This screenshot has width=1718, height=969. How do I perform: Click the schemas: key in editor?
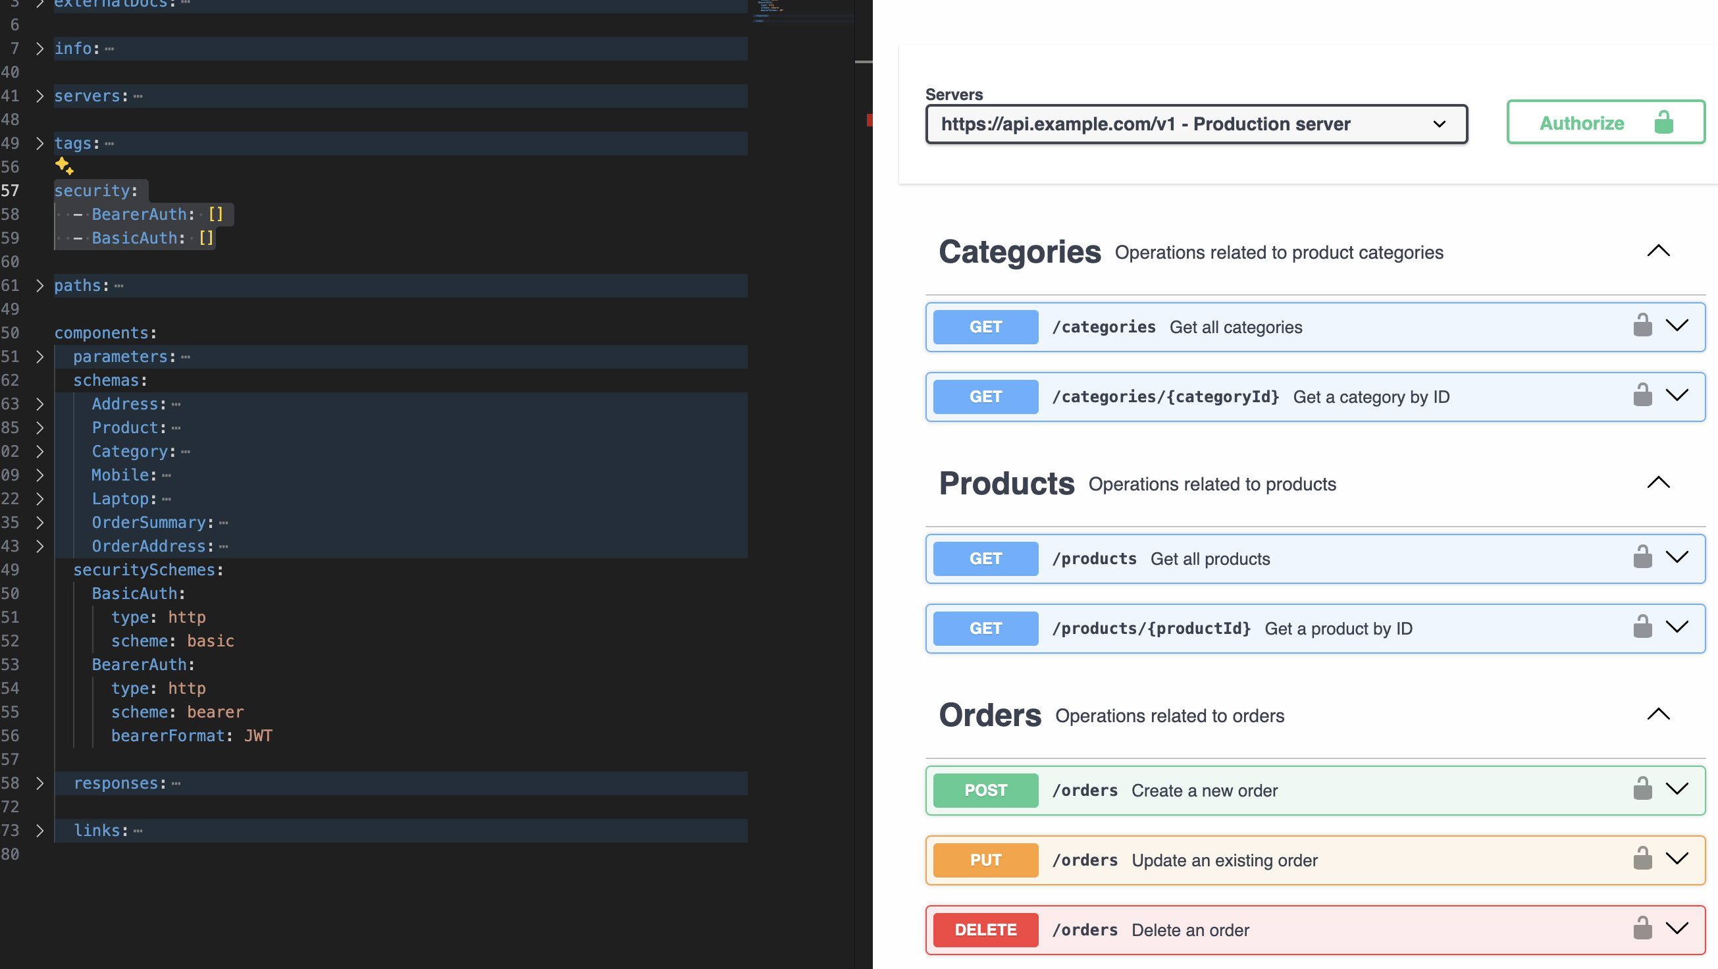[x=110, y=380]
